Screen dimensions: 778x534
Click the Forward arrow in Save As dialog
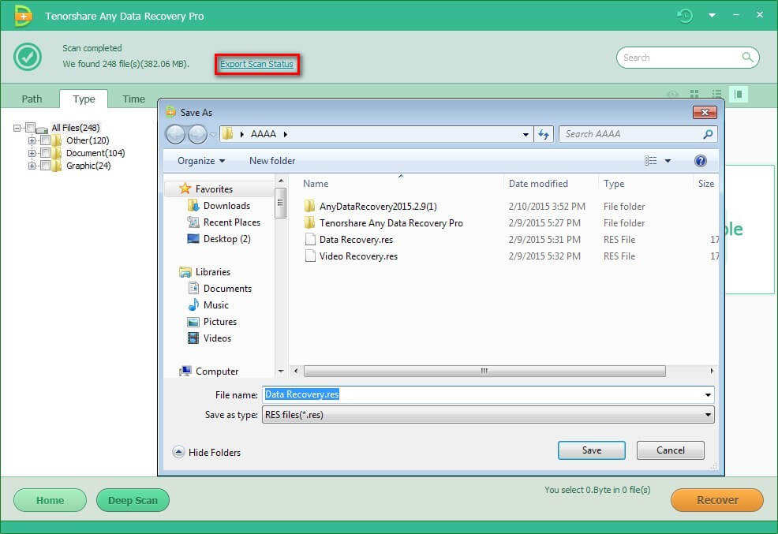(197, 134)
